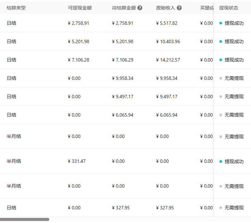Click 无需提现 status in the ¥ 327.95 row
This screenshot has width=251, height=223.
[x=232, y=208]
